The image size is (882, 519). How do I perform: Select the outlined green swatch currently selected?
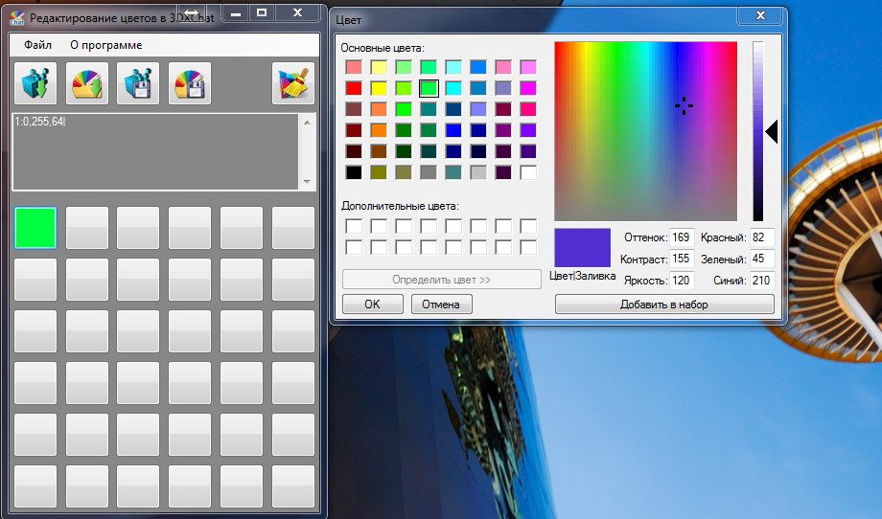click(x=429, y=88)
